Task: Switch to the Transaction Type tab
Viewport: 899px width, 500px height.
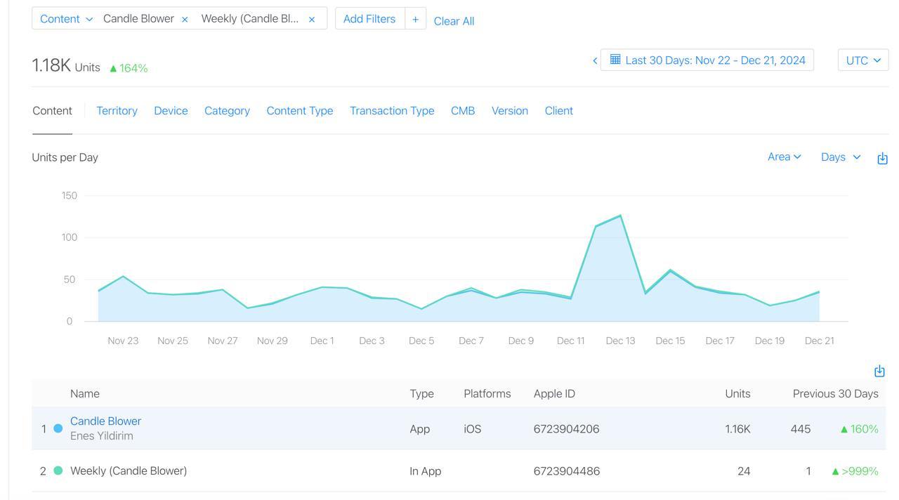Action: pyautogui.click(x=392, y=111)
